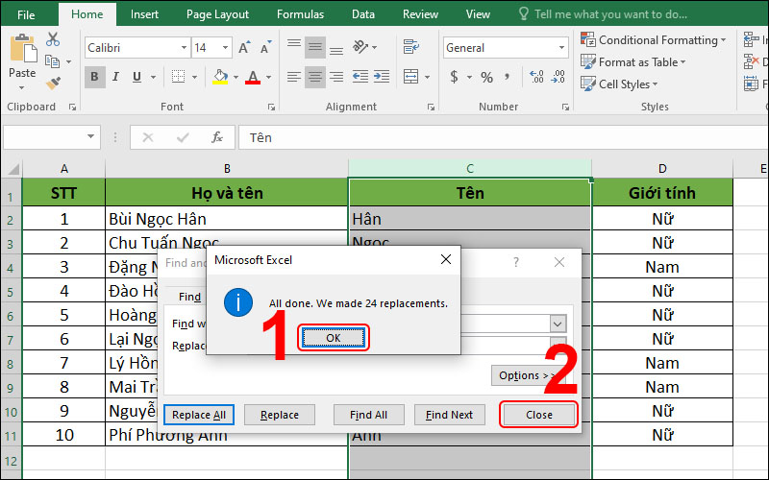This screenshot has width=769, height=480.
Task: Click the Accounting Number Format dollar icon
Action: (x=454, y=77)
